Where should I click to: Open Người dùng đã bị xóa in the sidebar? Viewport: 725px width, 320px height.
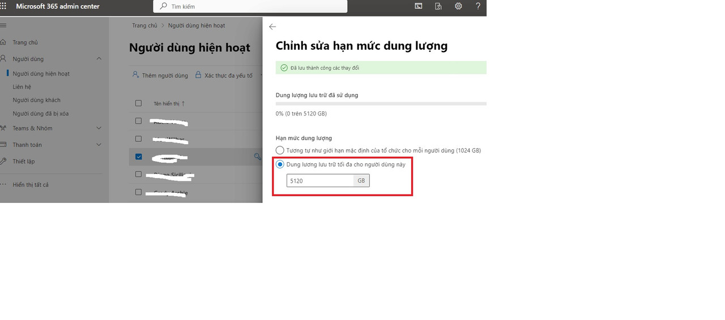pos(41,114)
